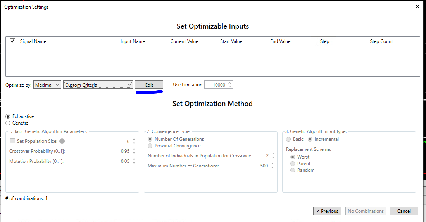This screenshot has width=426, height=222.
Task: Adjust the Maximum Number of Generations stepper
Action: click(x=273, y=166)
